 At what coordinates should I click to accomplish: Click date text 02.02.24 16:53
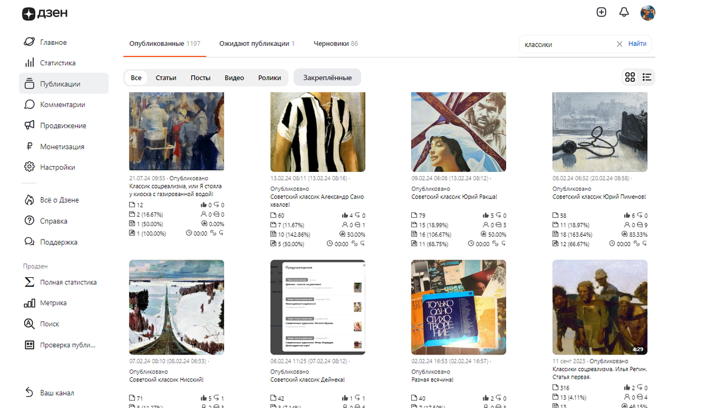coord(430,361)
